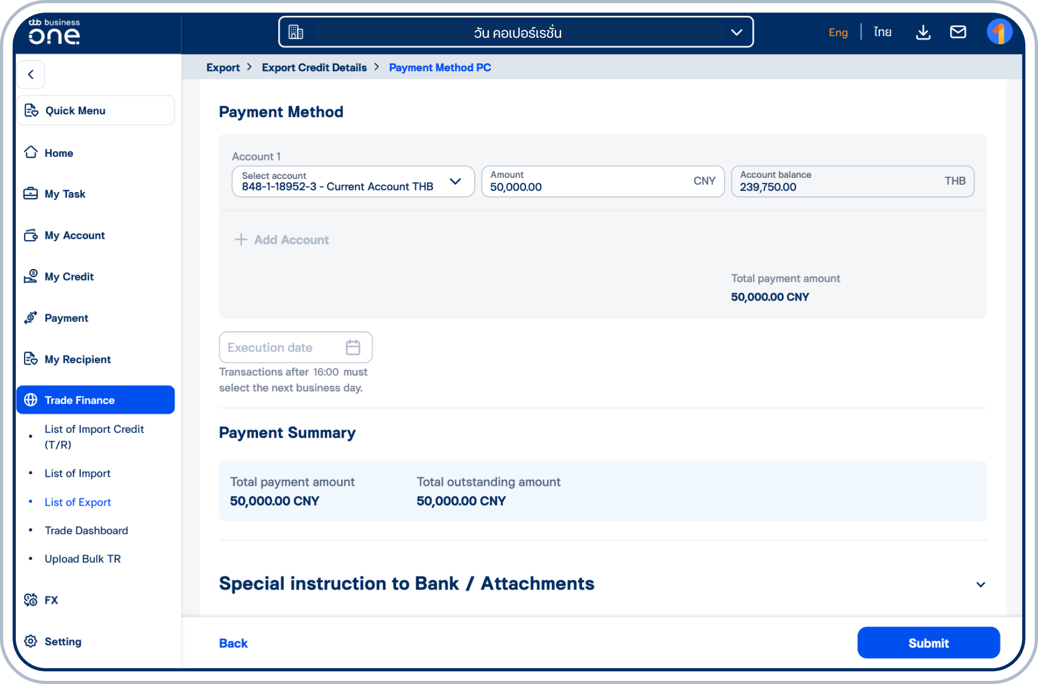Select Trade Dashboard in Trade Finance menu
This screenshot has height=684, width=1038.
click(86, 530)
